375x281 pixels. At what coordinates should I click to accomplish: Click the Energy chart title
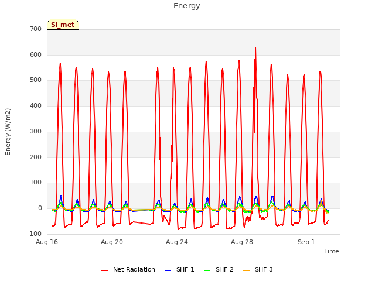tap(187, 6)
